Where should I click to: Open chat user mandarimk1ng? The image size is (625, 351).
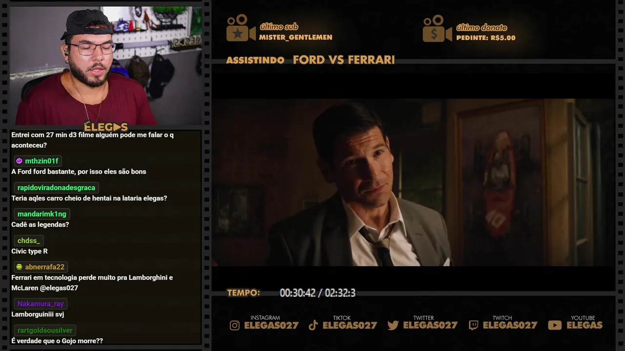click(x=42, y=214)
